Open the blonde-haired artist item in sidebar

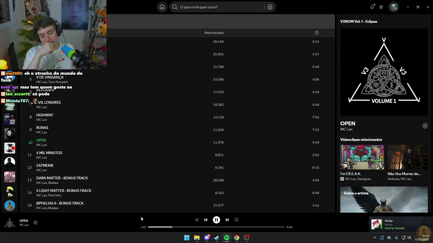(9, 191)
